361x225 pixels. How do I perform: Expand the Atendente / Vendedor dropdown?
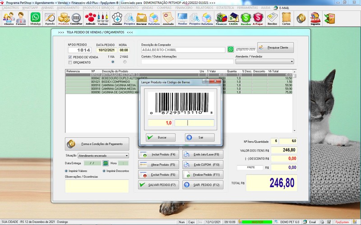[292, 62]
